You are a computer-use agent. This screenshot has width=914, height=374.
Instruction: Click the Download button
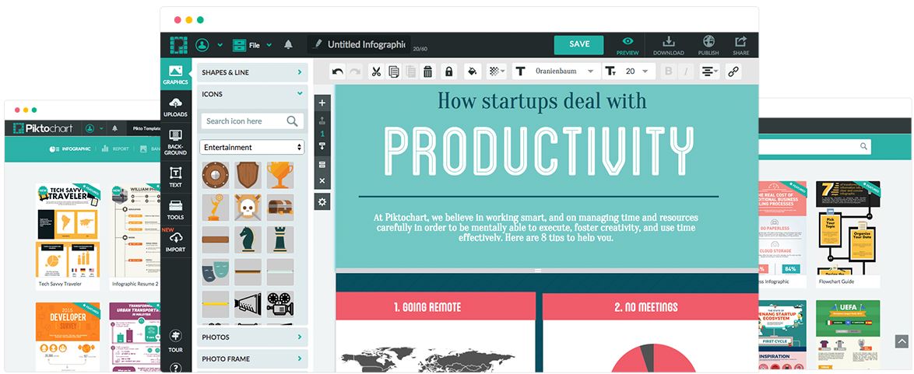click(x=669, y=45)
